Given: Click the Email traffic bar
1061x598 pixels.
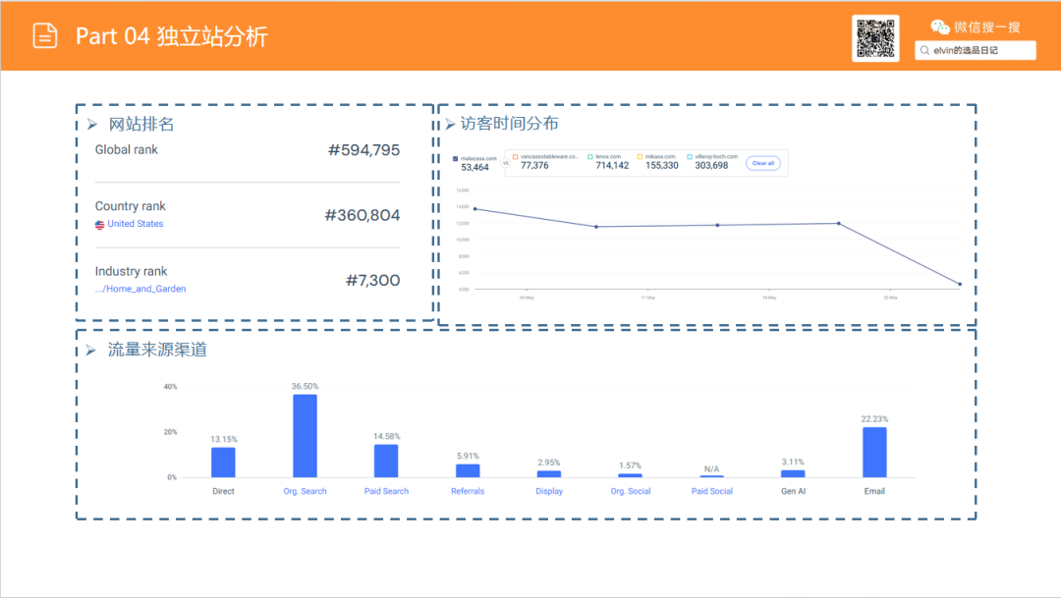Looking at the screenshot, I should [874, 452].
